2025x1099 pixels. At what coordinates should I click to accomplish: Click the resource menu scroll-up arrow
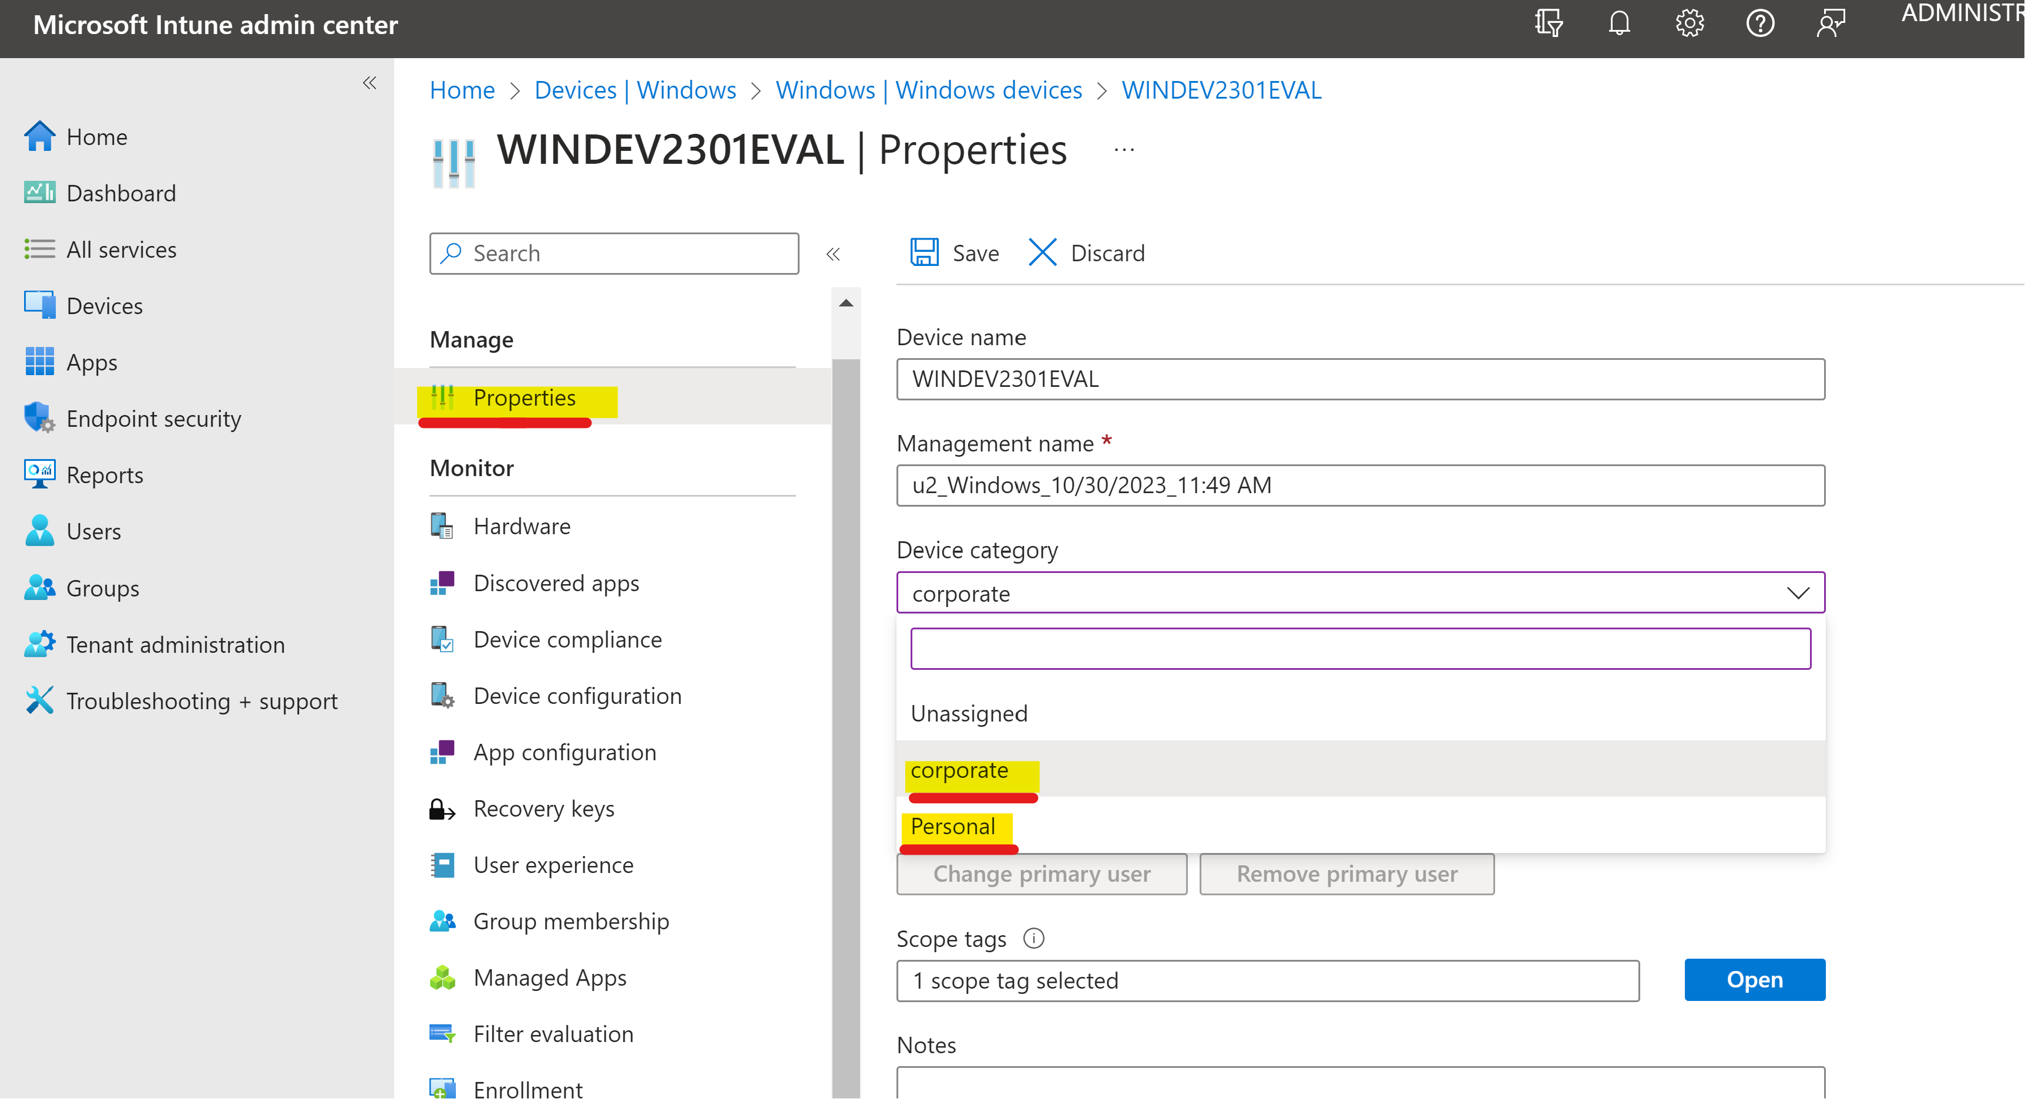tap(846, 304)
